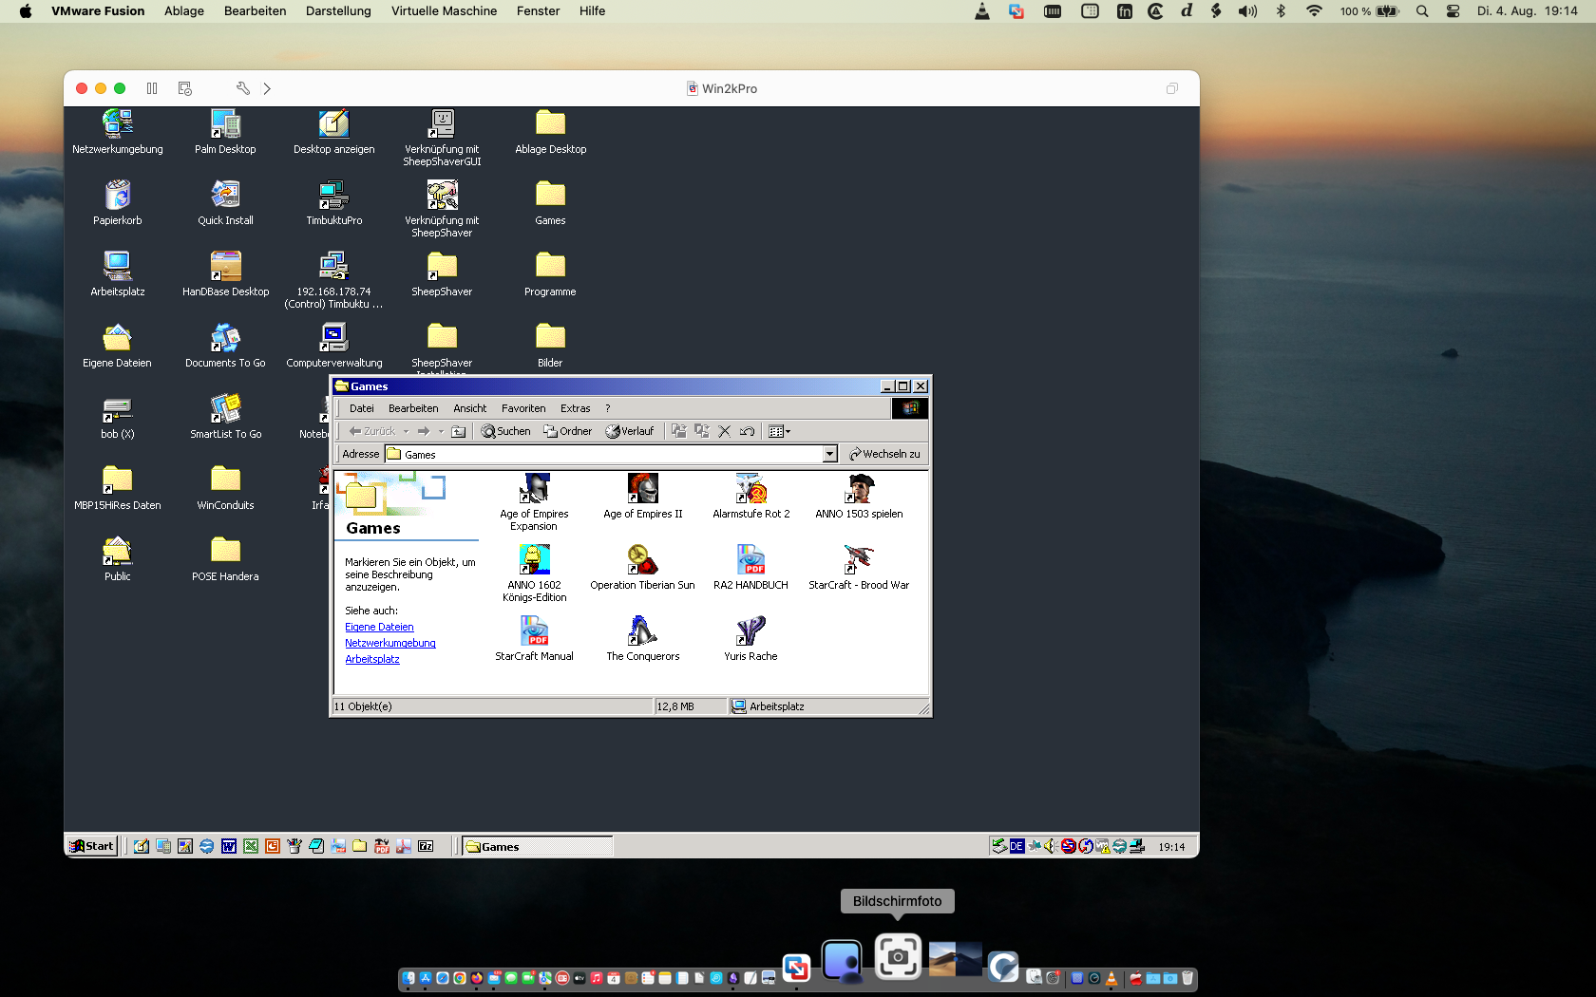Launch Word from the Quick Launch bar
Image resolution: width=1596 pixels, height=997 pixels.
click(229, 846)
